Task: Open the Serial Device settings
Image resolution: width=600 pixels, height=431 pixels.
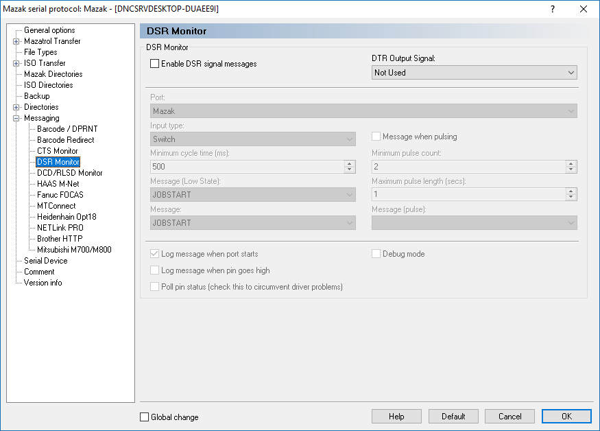Action: pyautogui.click(x=45, y=261)
